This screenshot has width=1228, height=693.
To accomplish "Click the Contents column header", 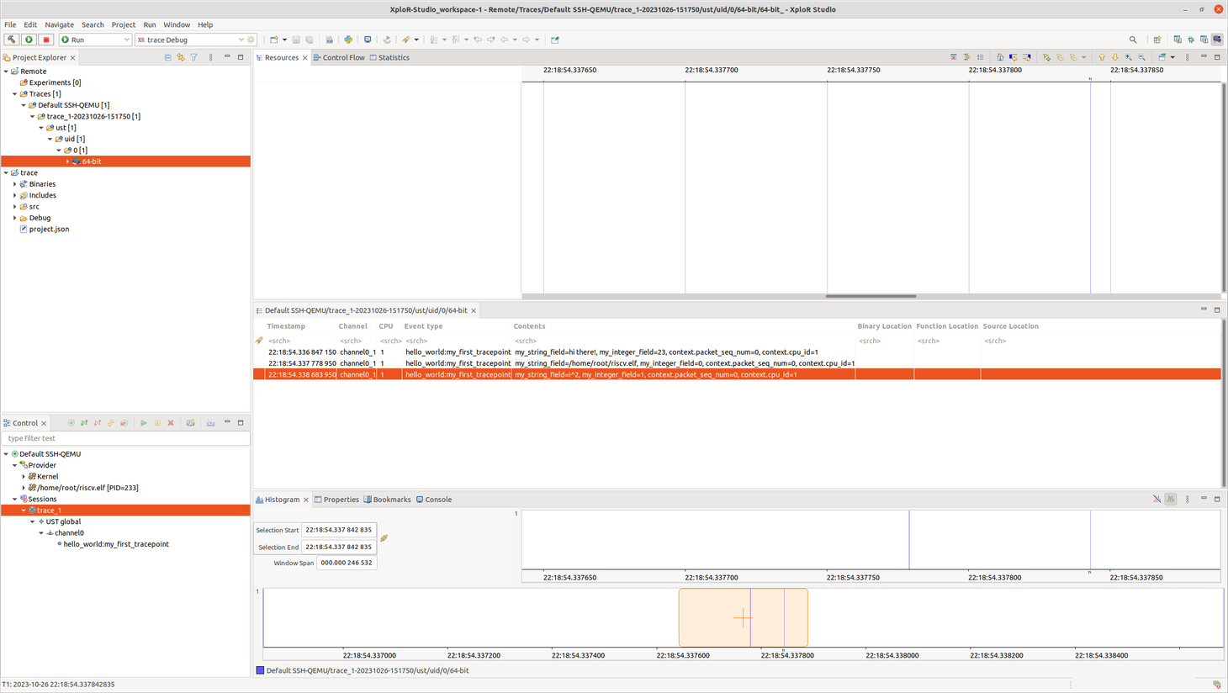I will [x=529, y=326].
